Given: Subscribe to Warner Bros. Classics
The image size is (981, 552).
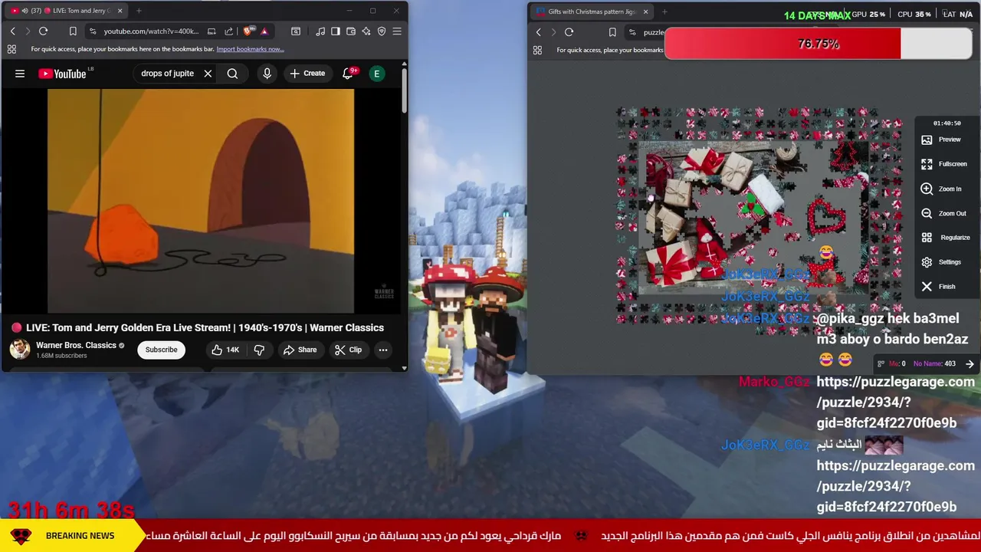Looking at the screenshot, I should [x=161, y=350].
